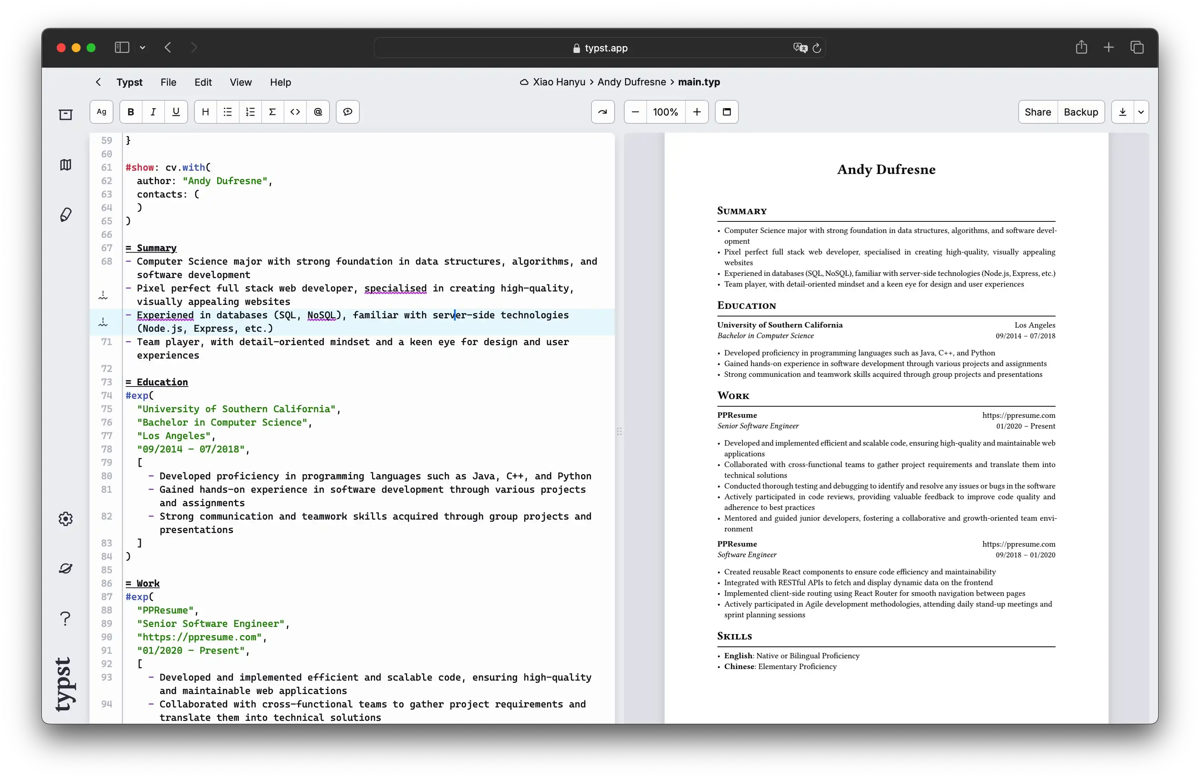Click the panel divider handle between editor and preview
Image resolution: width=1200 pixels, height=779 pixels.
pos(619,431)
